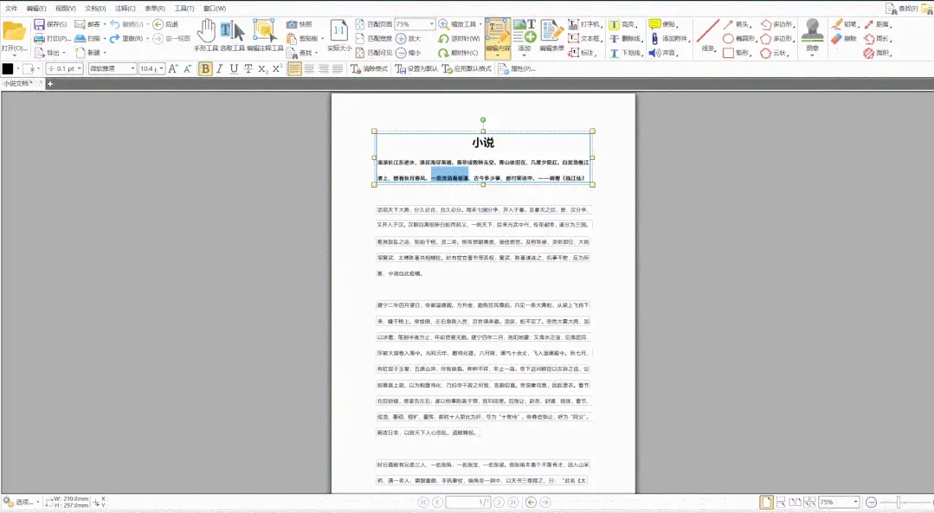Click the Zoom Out minus icon (缩小)

(401, 53)
